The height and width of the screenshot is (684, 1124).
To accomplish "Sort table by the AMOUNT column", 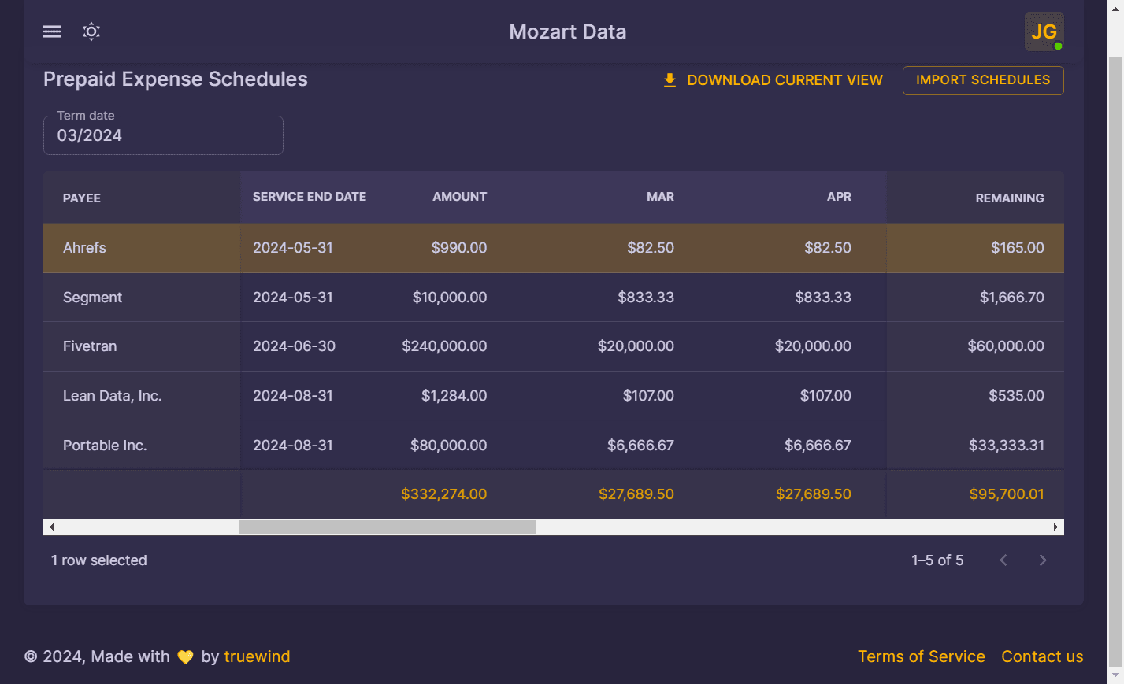I will coord(459,197).
